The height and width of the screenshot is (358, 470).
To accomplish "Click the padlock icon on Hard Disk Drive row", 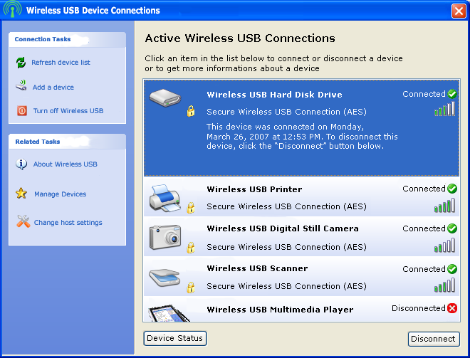I will (191, 111).
